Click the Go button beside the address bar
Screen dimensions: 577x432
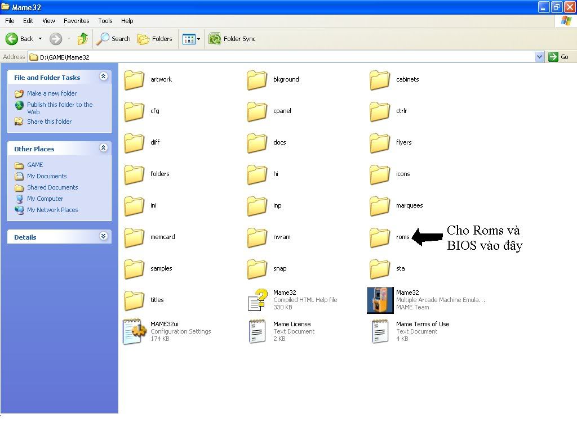558,57
